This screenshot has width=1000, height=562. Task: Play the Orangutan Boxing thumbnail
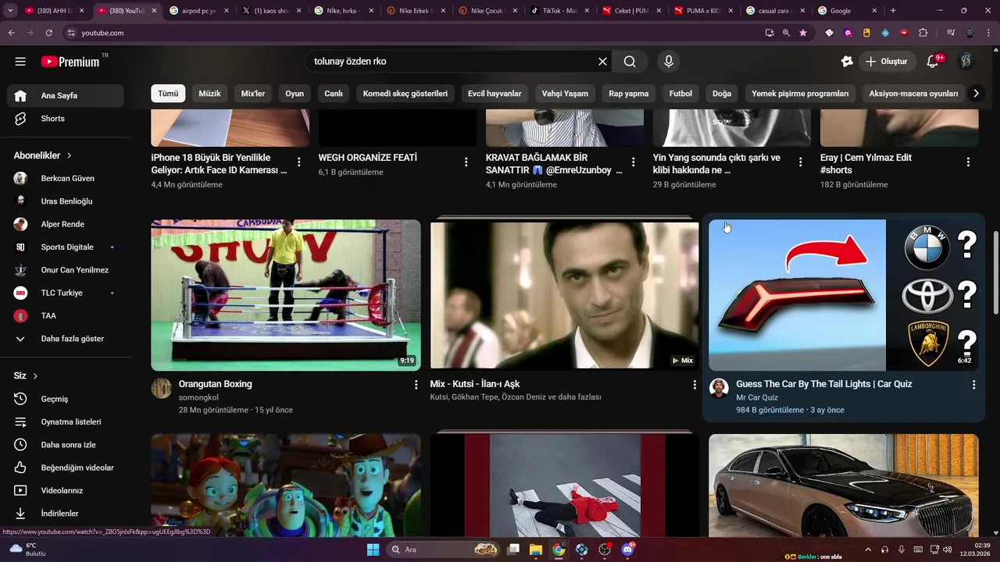pos(286,295)
